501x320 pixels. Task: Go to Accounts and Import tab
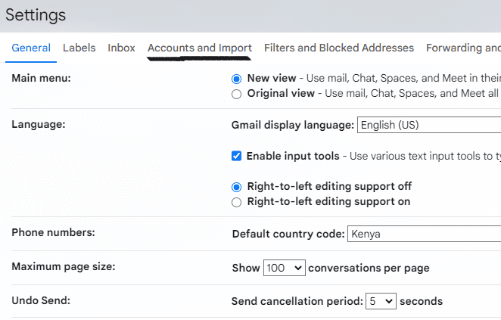[199, 48]
